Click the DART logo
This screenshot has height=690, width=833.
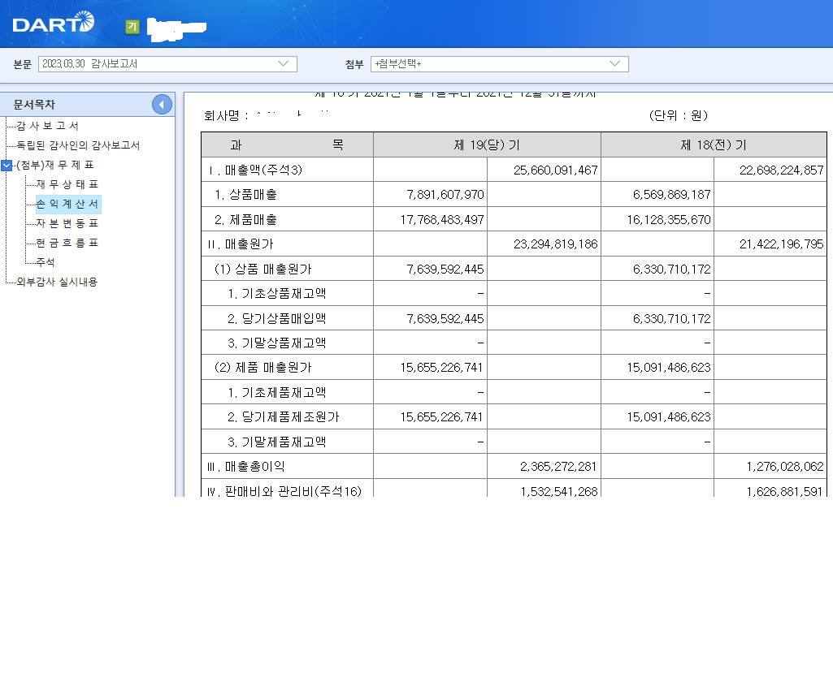53,22
